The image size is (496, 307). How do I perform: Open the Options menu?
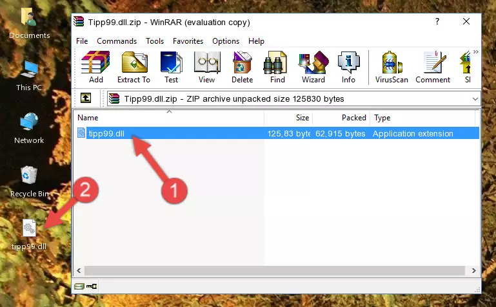226,41
